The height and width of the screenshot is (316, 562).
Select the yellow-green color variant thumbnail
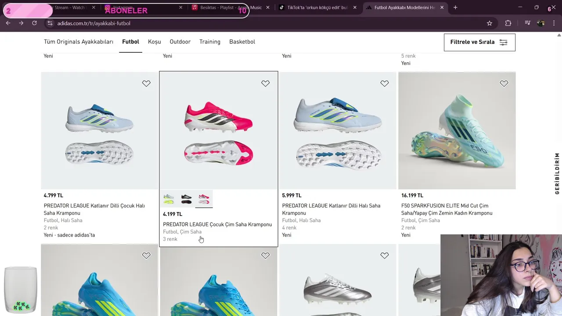(169, 199)
